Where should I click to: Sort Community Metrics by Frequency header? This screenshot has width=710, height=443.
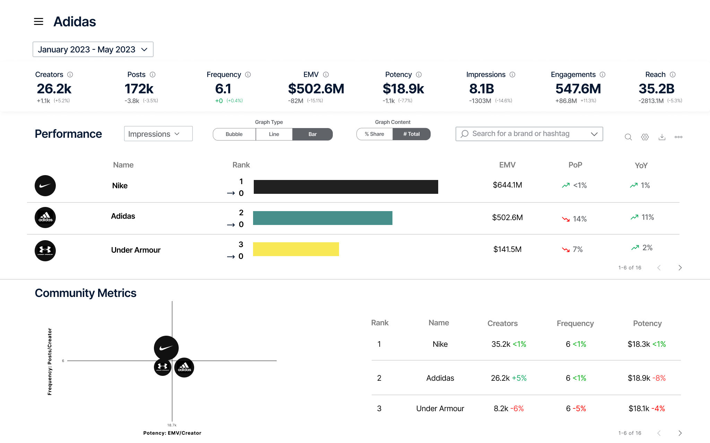click(x=575, y=323)
